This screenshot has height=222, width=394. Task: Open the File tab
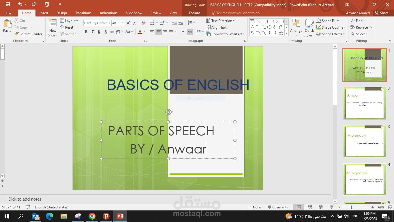pos(8,13)
